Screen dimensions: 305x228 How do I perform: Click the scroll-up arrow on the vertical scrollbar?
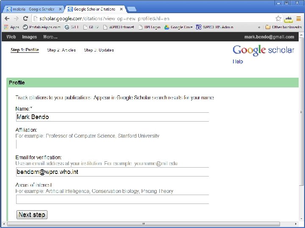(301, 35)
